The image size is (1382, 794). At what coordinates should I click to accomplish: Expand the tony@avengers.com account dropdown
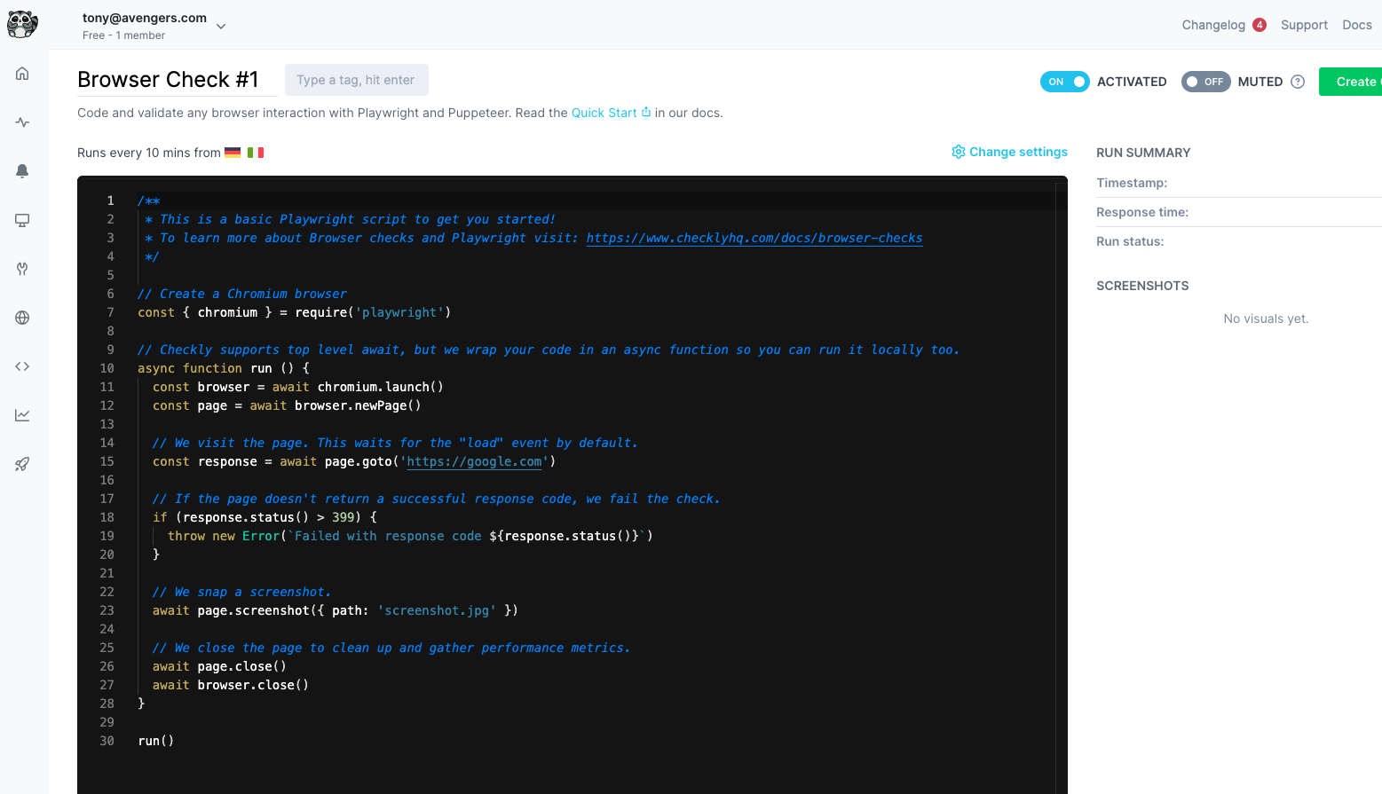tap(220, 27)
